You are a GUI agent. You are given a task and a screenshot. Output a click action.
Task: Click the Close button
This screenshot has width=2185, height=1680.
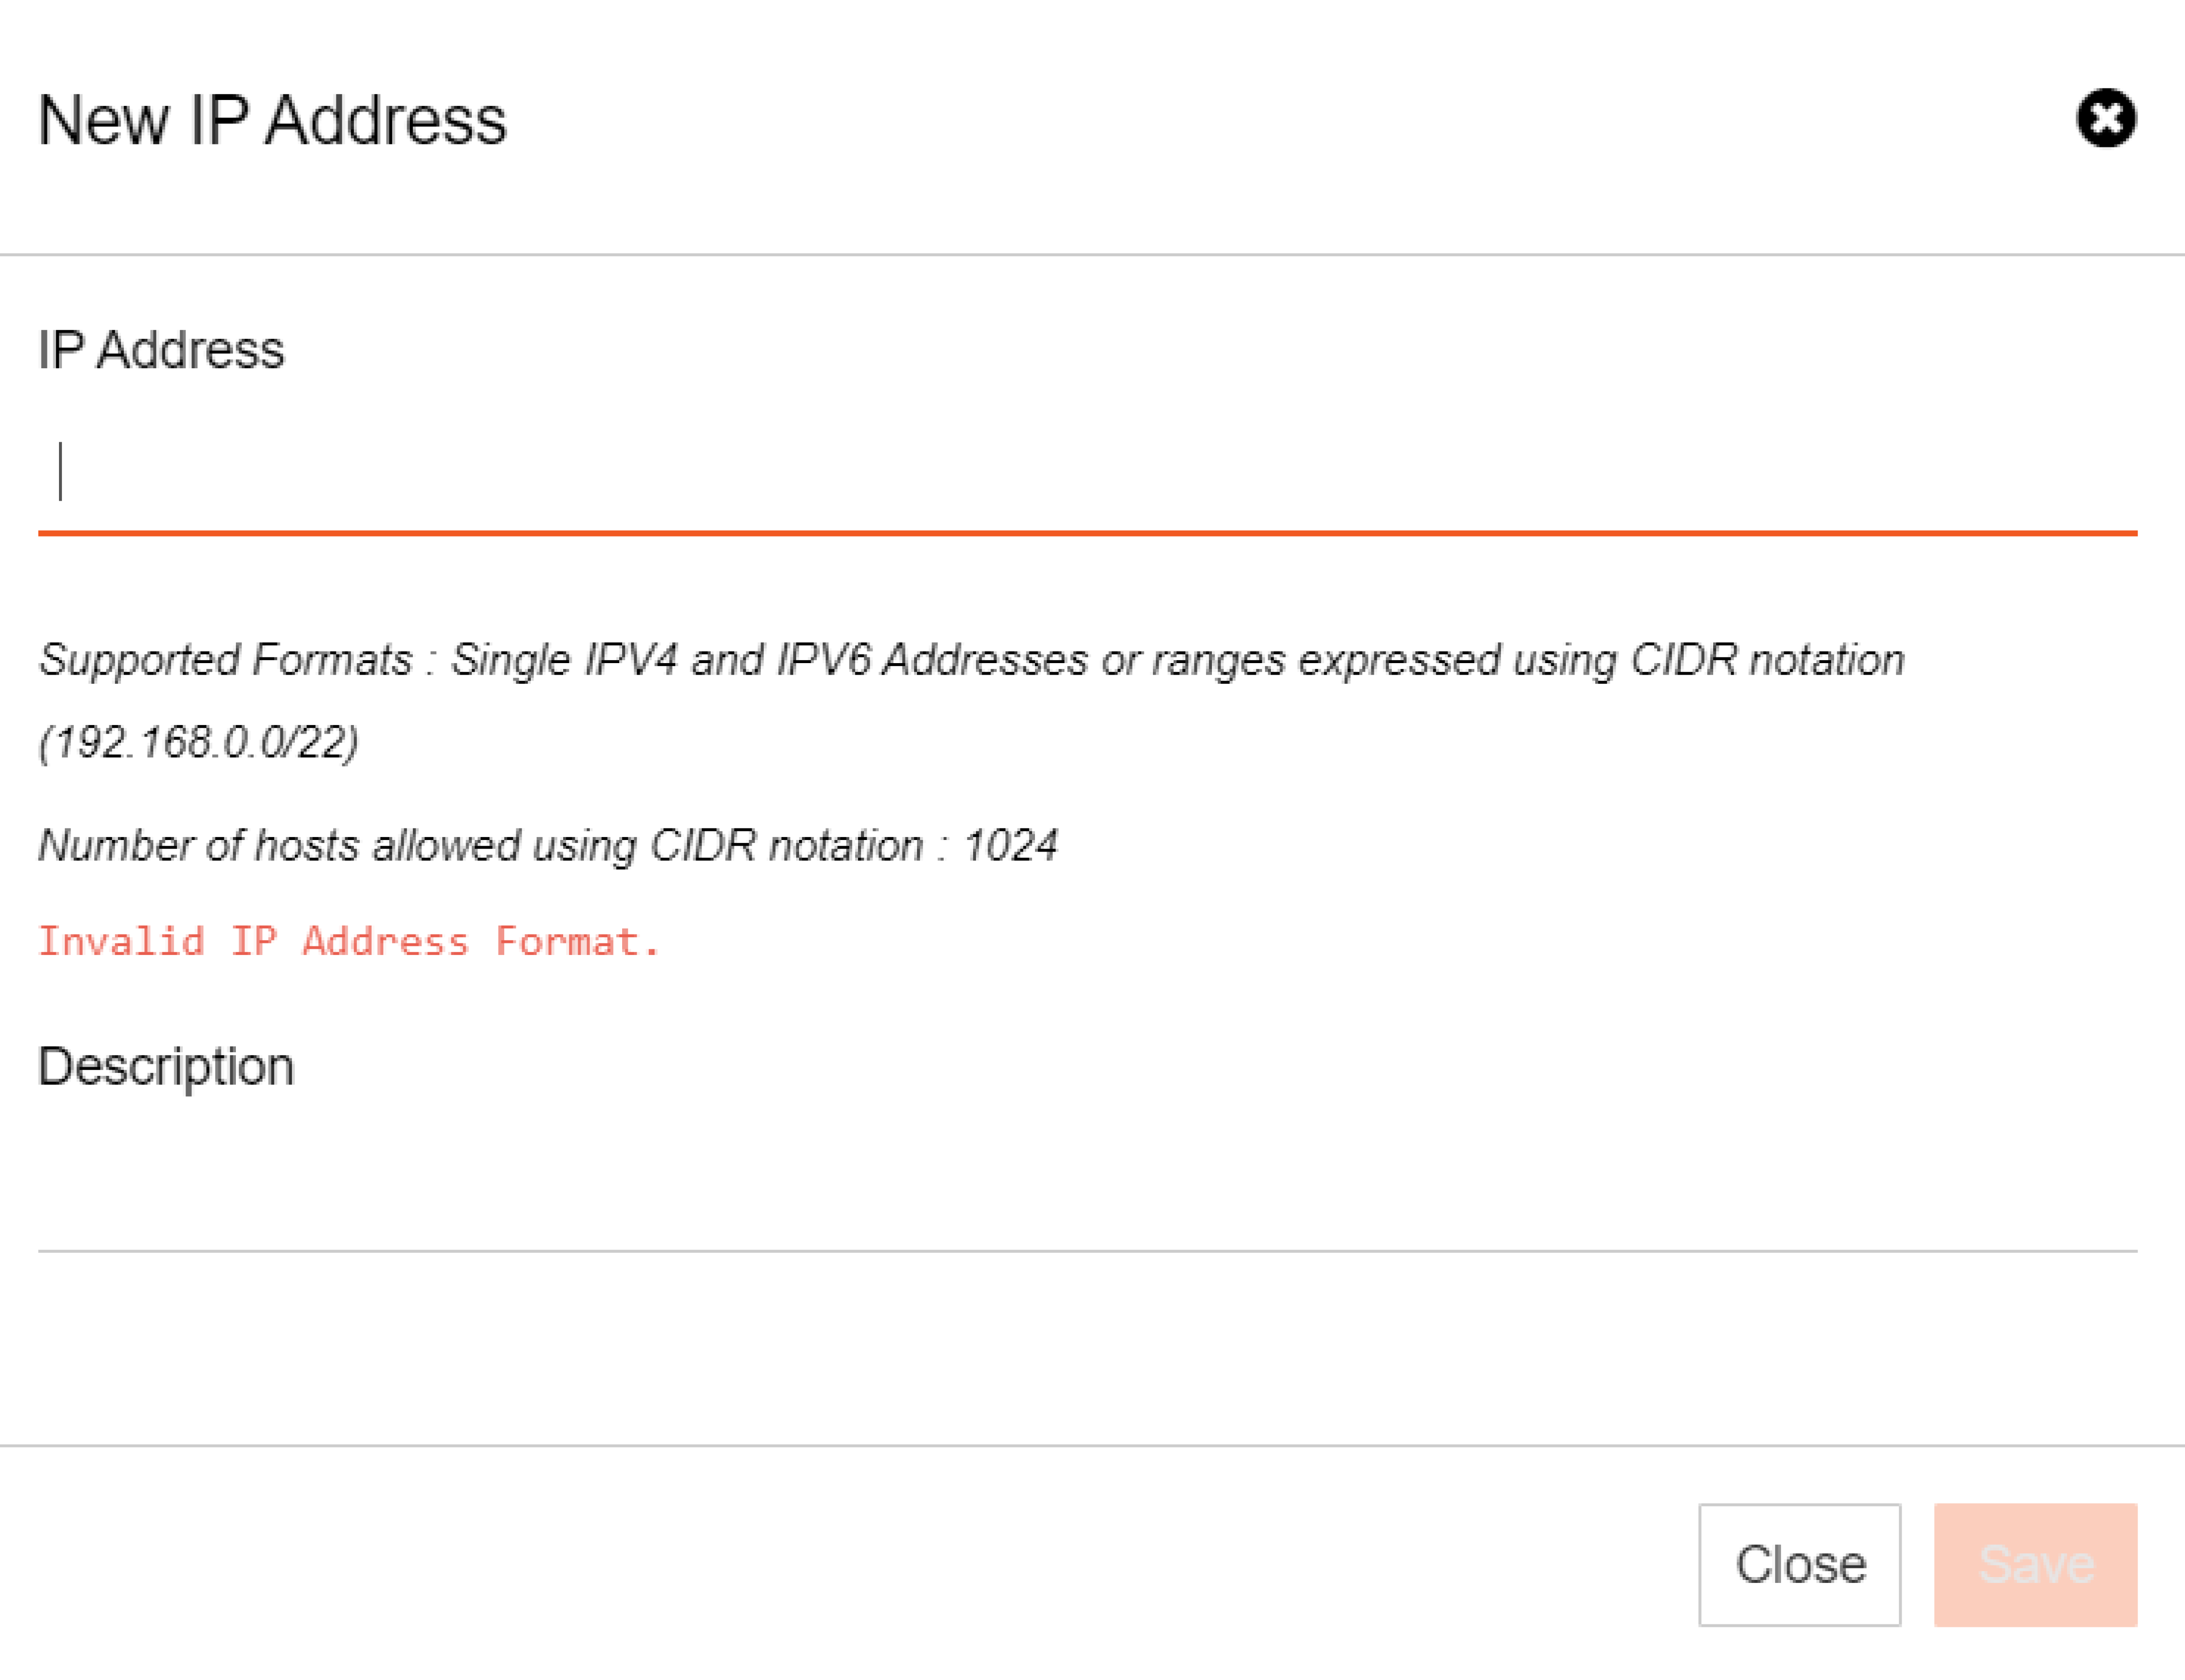tap(1799, 1564)
